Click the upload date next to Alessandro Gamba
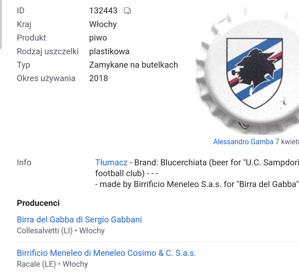The width and height of the screenshot is (299, 275). 287,142
